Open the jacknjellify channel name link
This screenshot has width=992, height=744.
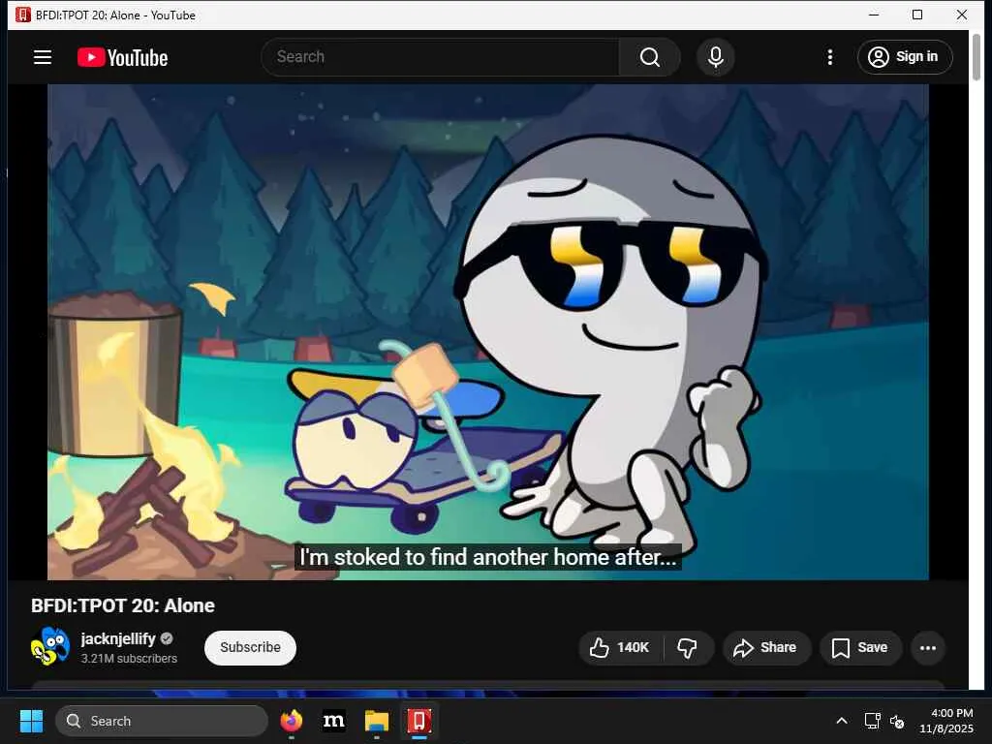click(117, 639)
